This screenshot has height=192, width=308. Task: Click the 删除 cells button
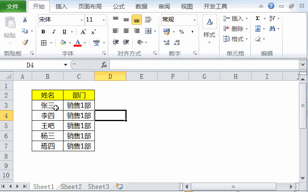point(236,29)
